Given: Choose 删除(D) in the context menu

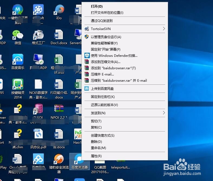Looking at the screenshot, I should click(125, 141).
